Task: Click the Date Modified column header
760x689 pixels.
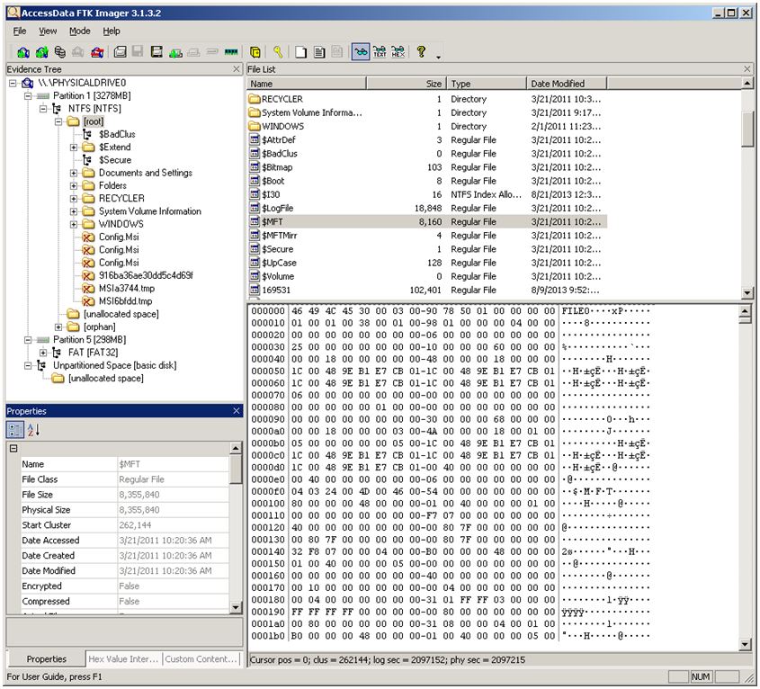Action: [x=568, y=82]
